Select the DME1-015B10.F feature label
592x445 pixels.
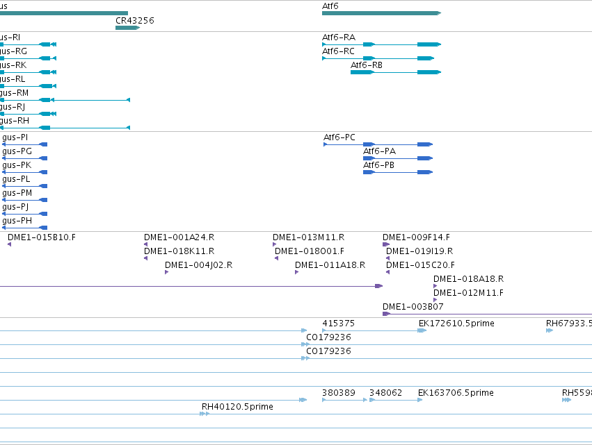(x=42, y=237)
